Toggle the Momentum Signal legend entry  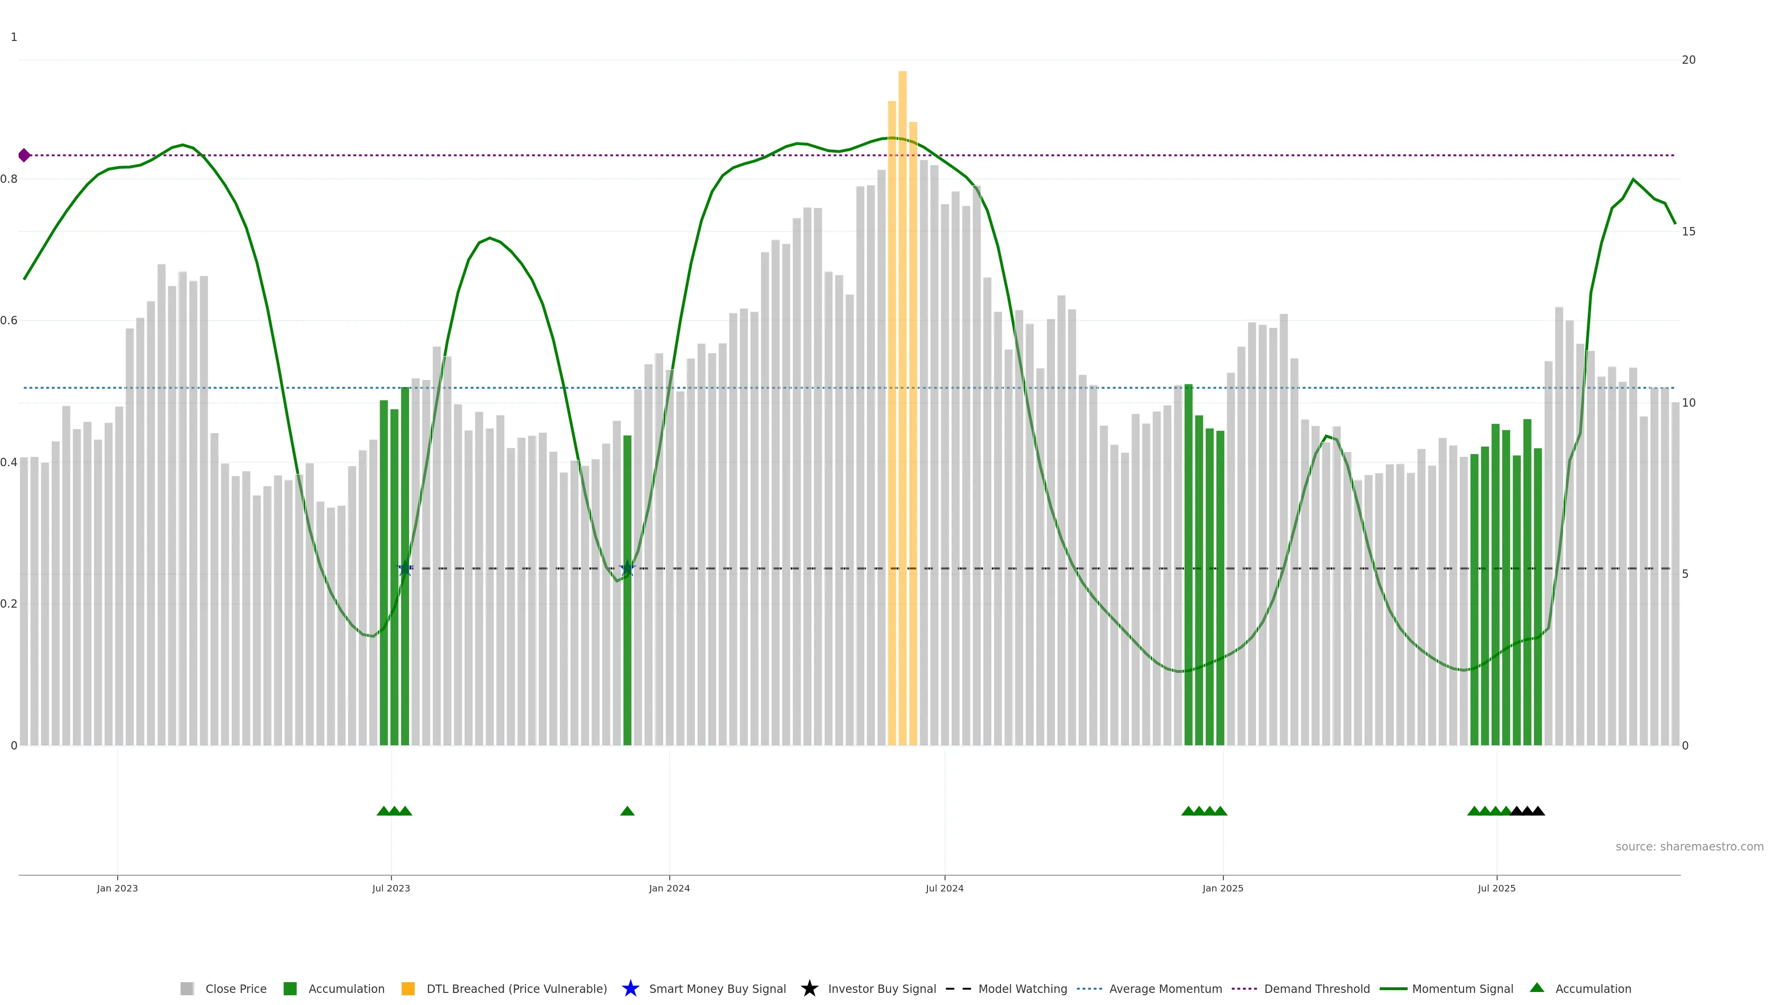point(1462,989)
